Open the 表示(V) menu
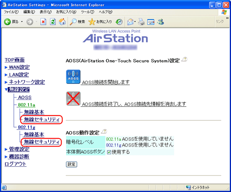 (x=45, y=12)
